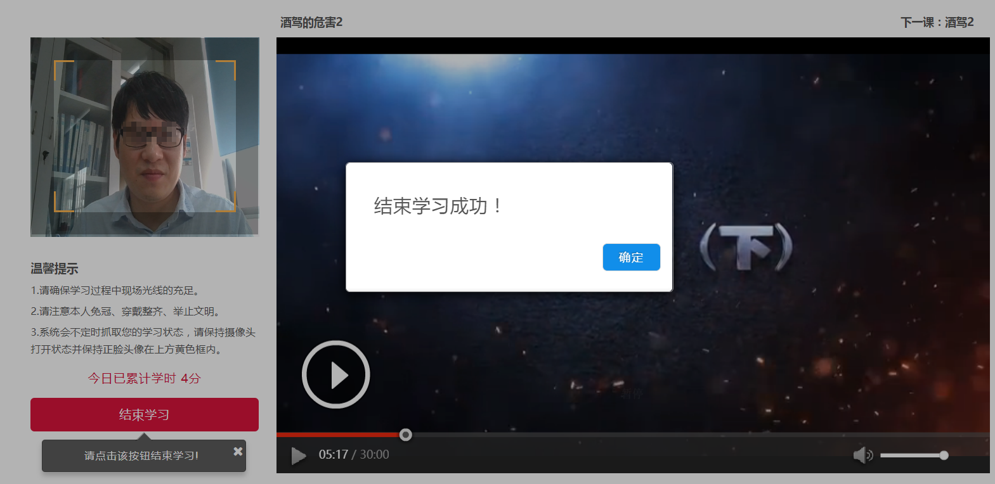The image size is (995, 484).
Task: Click tip 1.请确保学习过程中现场光线的充足。
Action: pos(117,290)
